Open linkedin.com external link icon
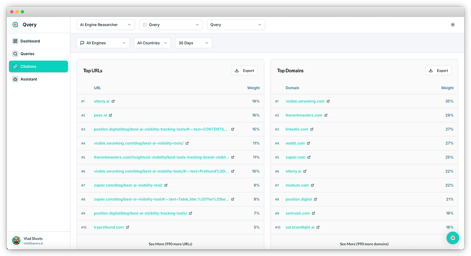471x256 pixels. (x=312, y=129)
